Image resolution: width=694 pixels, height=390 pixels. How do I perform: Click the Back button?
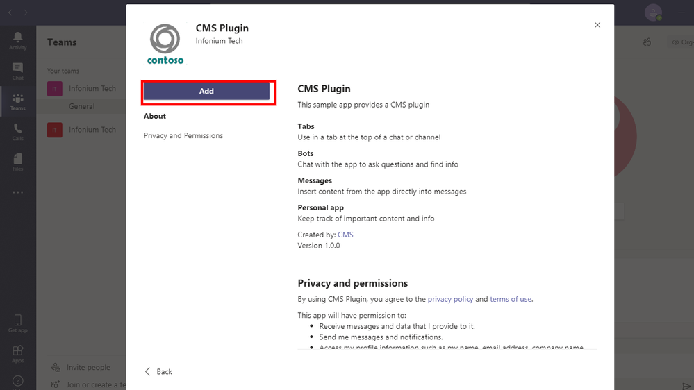point(158,371)
